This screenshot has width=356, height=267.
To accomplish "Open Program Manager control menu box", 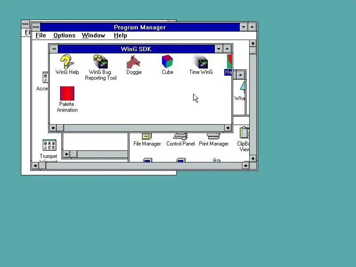I will 36,27.
